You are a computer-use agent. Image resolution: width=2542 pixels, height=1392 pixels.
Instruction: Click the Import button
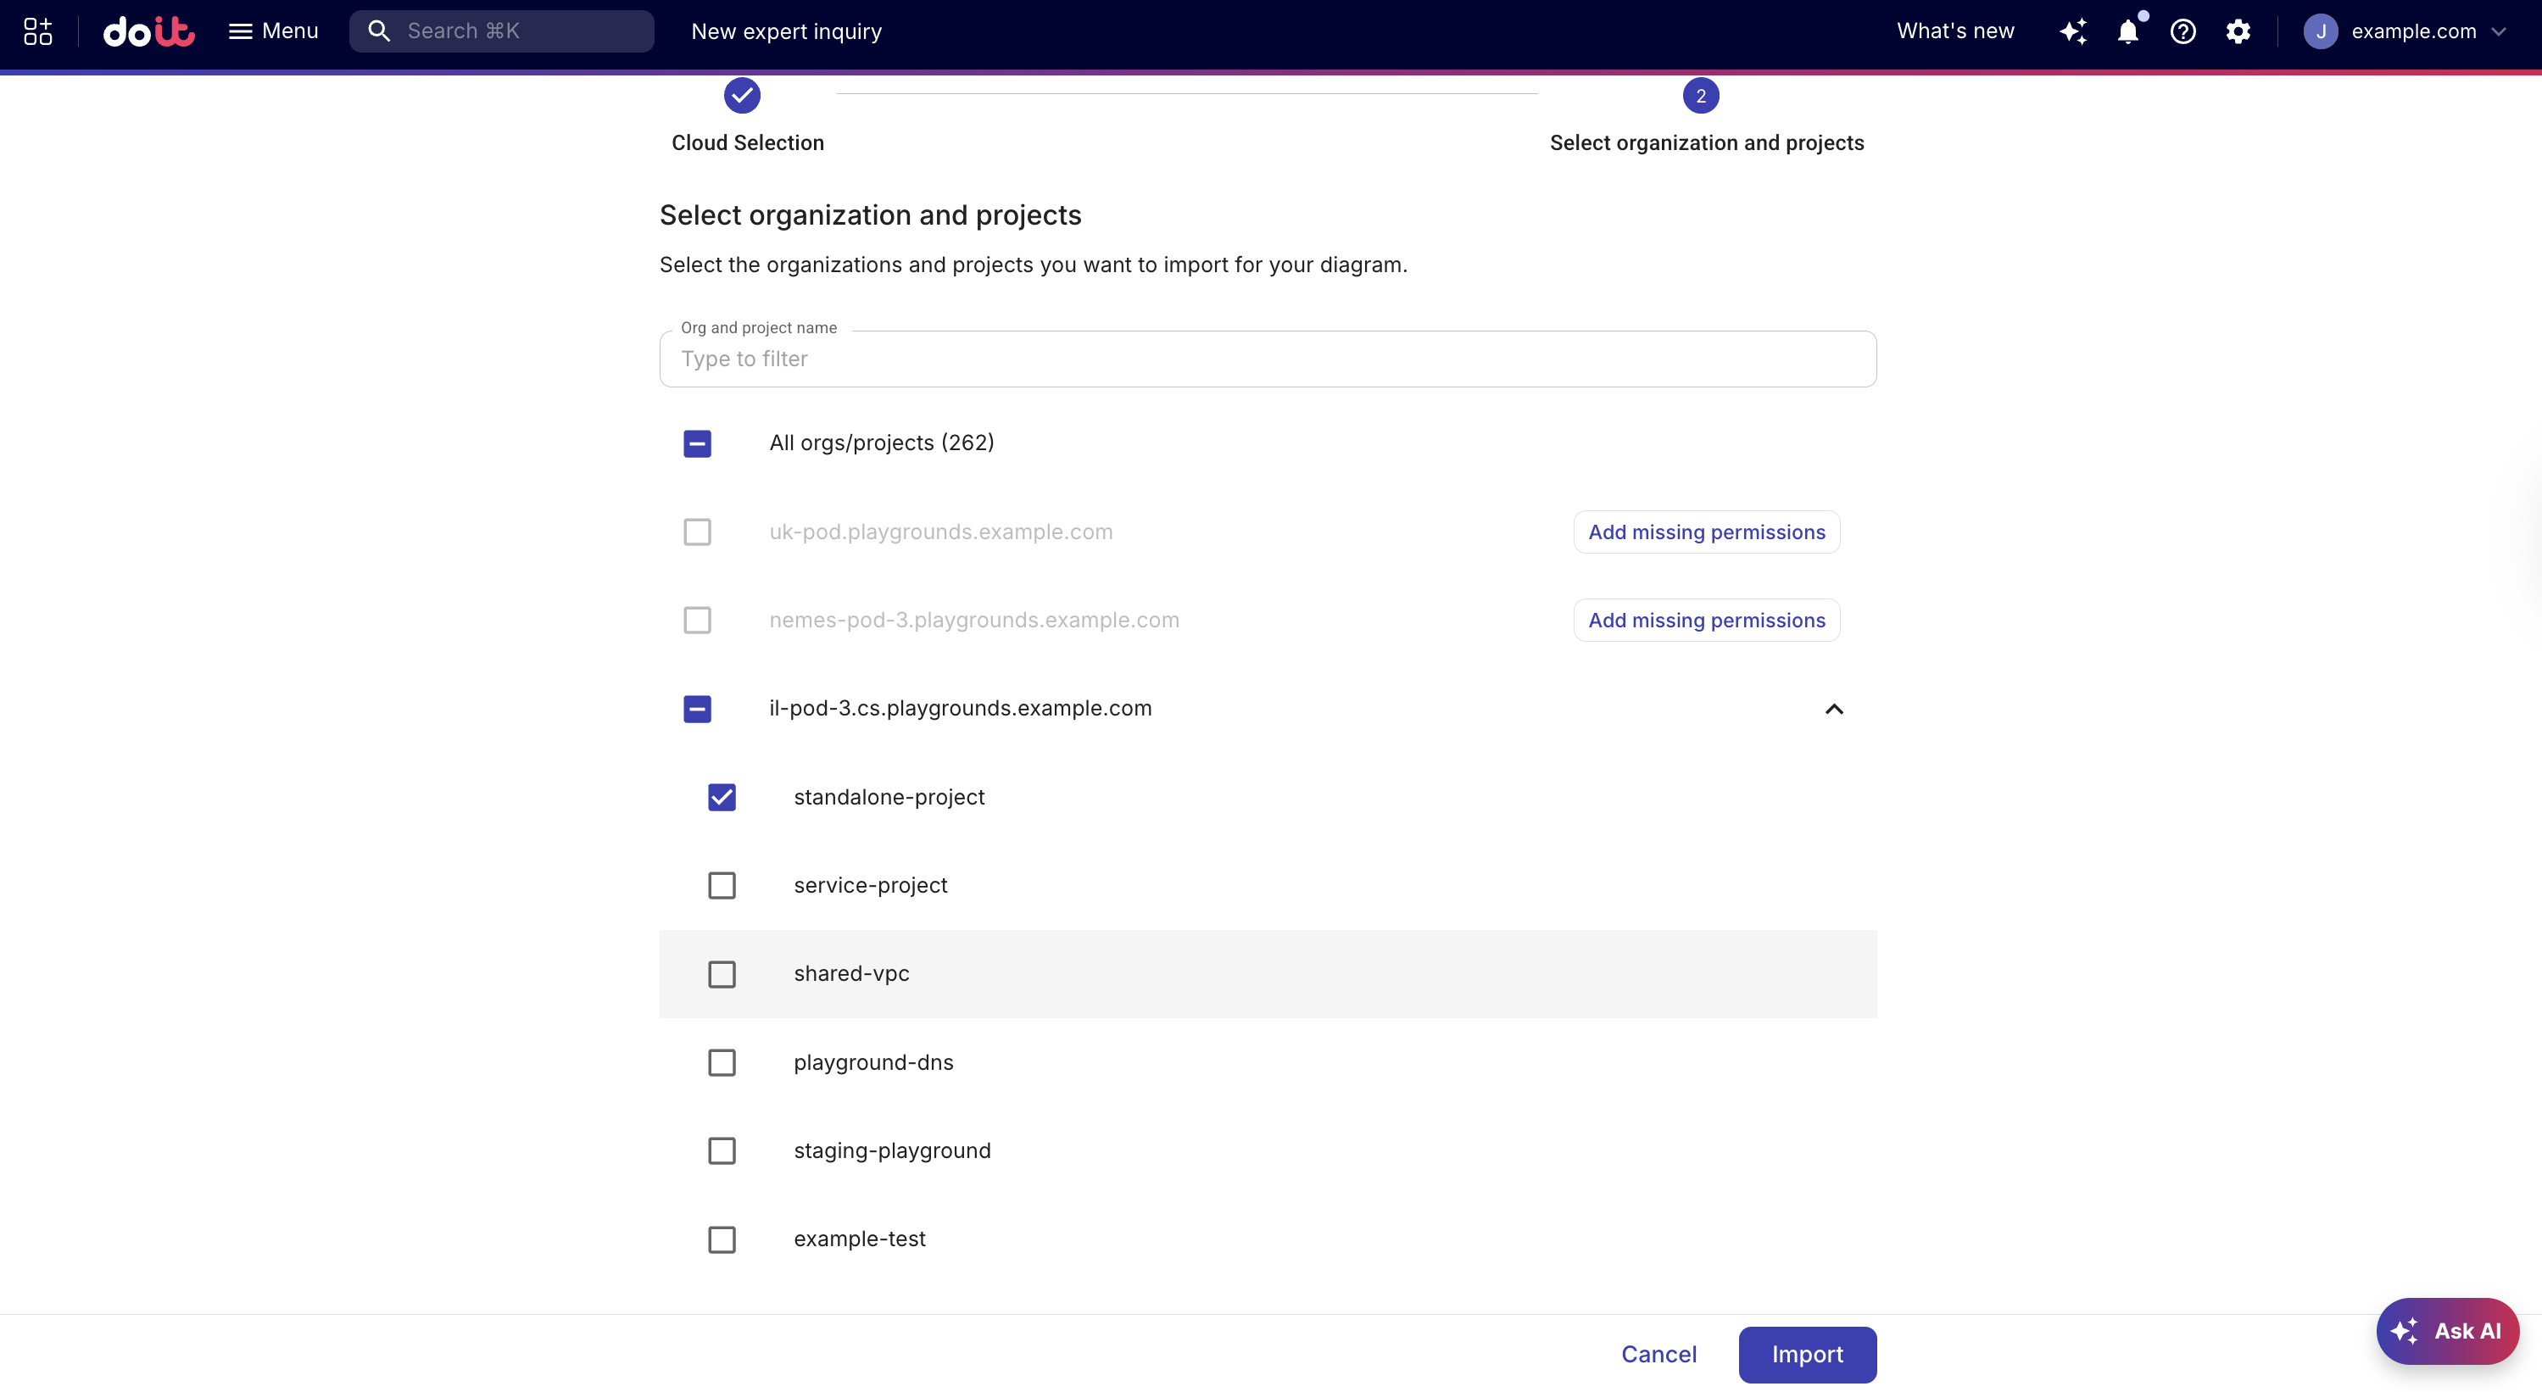1807,1354
